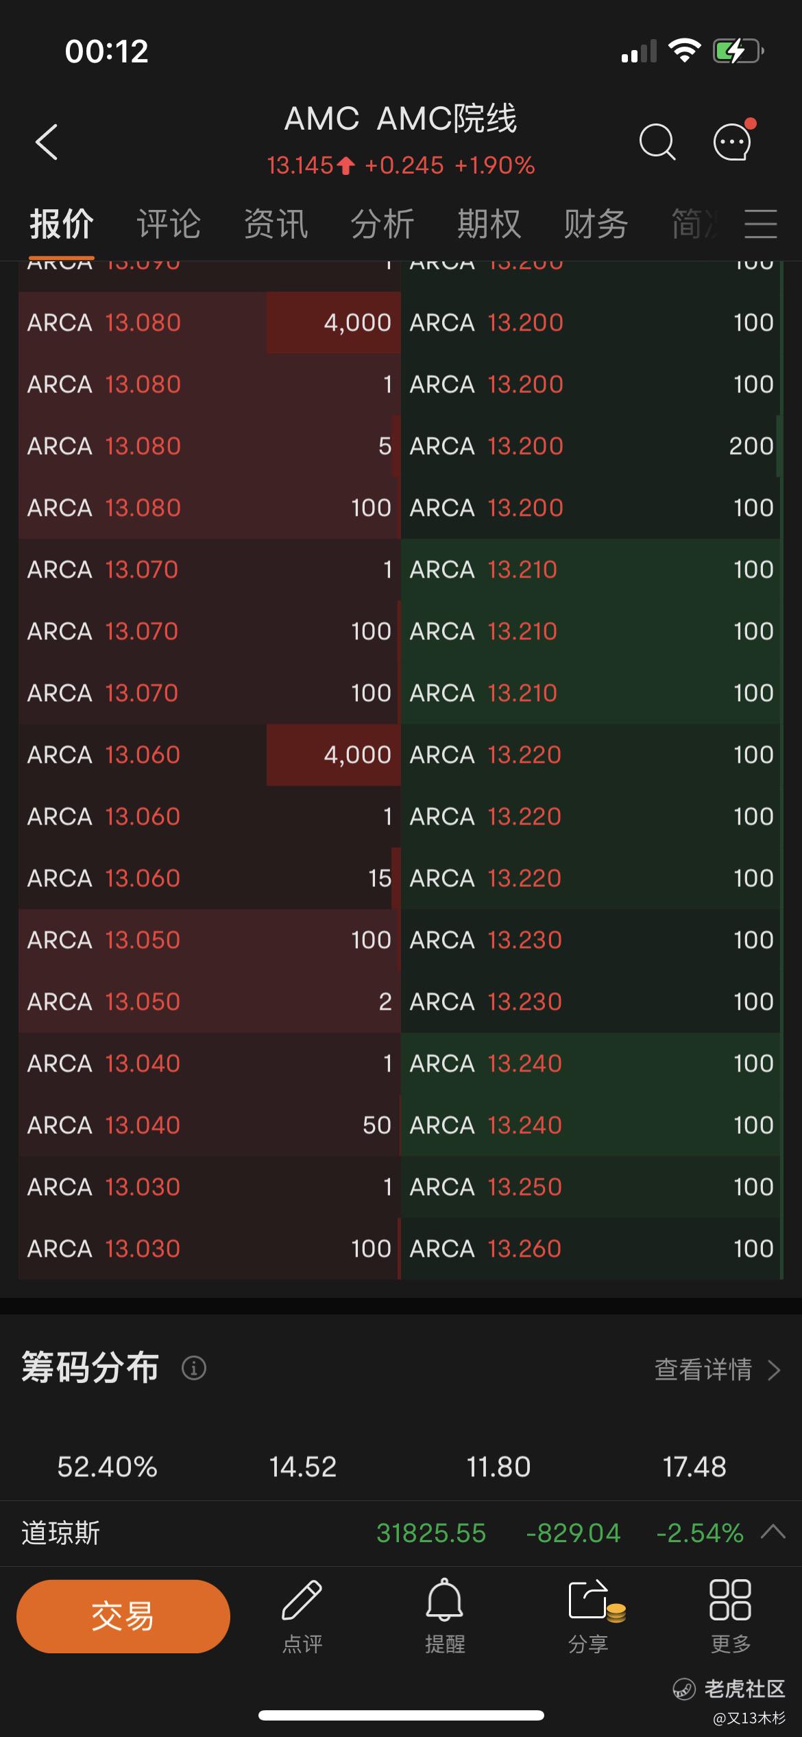Open the chat messages bubble icon
This screenshot has width=802, height=1737.
click(x=733, y=141)
